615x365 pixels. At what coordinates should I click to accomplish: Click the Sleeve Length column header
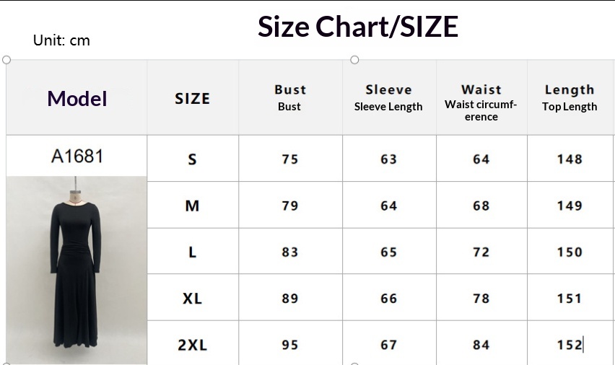(x=388, y=97)
